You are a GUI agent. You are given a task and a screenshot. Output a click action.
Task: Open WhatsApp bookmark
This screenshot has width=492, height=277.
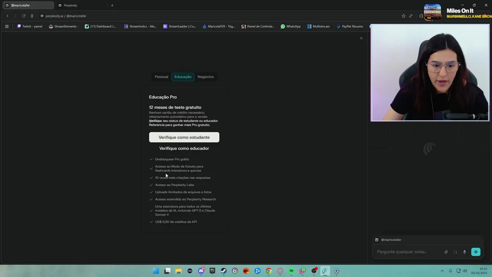[x=291, y=27]
